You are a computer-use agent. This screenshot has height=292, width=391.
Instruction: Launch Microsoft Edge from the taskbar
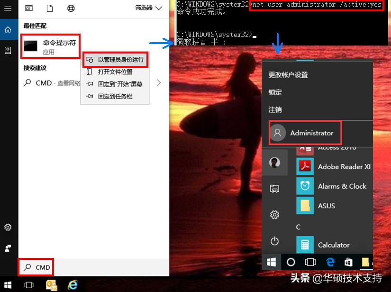pos(330,262)
